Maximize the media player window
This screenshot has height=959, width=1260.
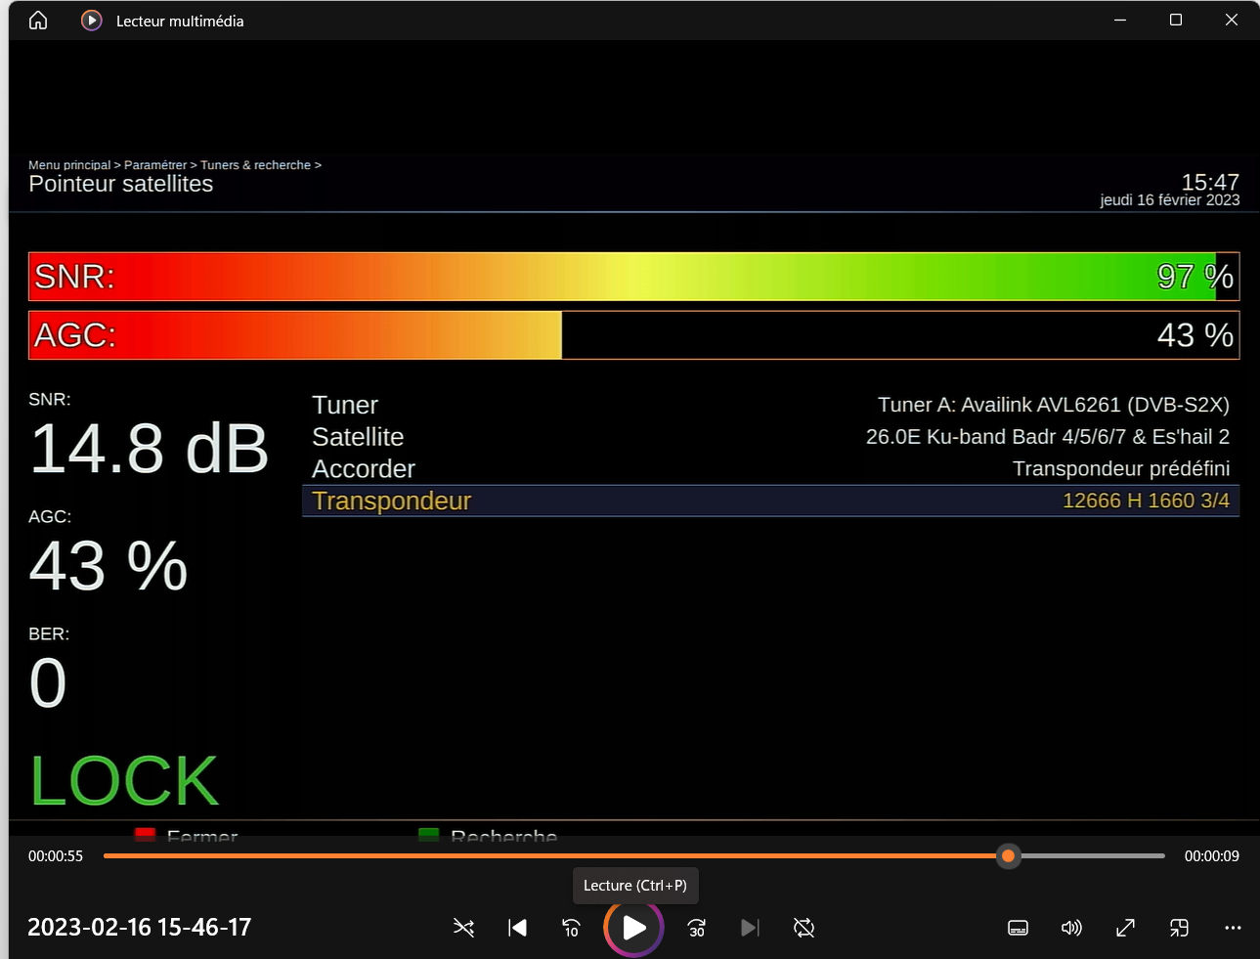(1176, 21)
